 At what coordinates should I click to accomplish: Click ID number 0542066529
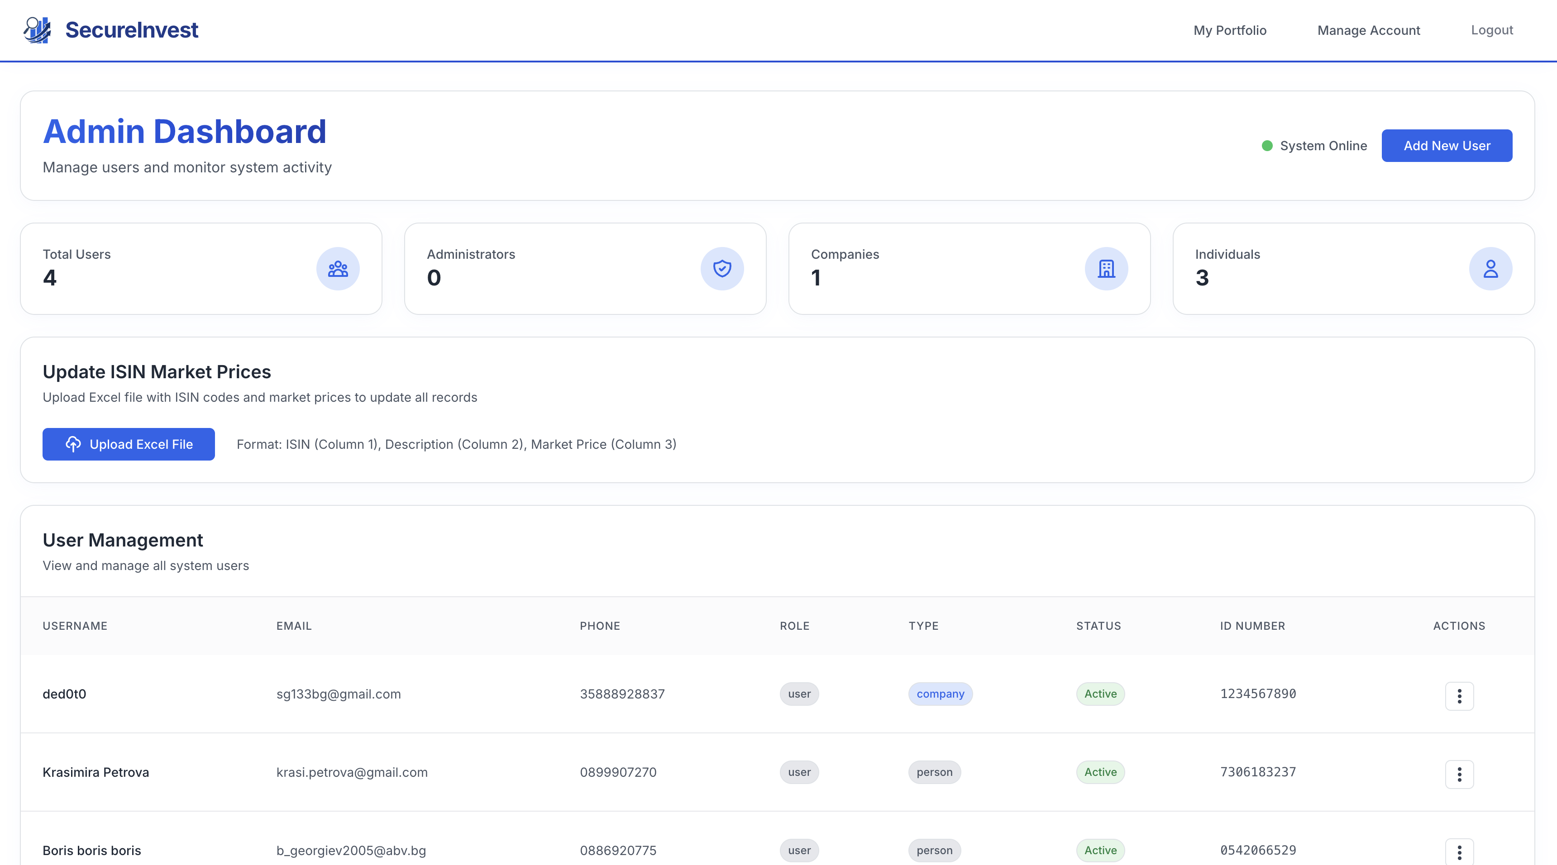tap(1258, 851)
